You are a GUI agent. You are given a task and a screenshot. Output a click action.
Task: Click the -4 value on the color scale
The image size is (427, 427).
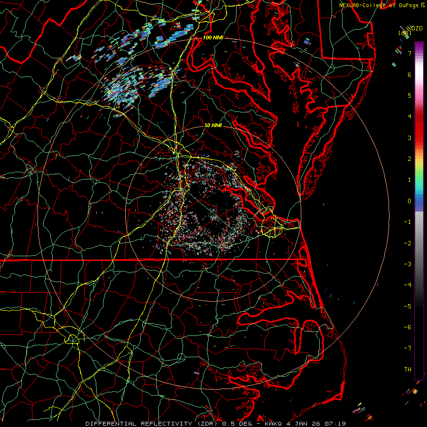click(408, 285)
